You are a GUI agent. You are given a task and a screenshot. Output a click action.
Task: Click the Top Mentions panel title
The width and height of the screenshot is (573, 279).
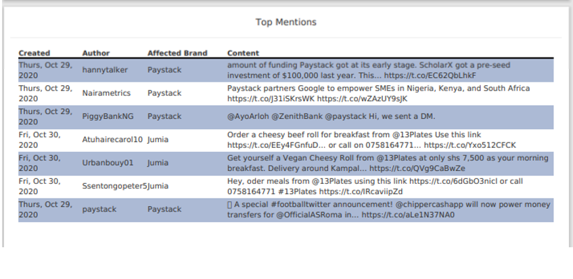click(285, 22)
